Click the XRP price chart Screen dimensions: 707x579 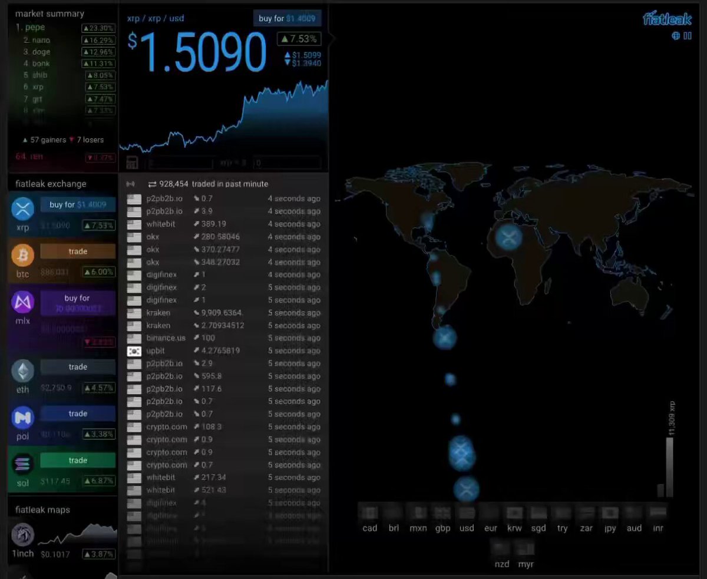pyautogui.click(x=224, y=118)
